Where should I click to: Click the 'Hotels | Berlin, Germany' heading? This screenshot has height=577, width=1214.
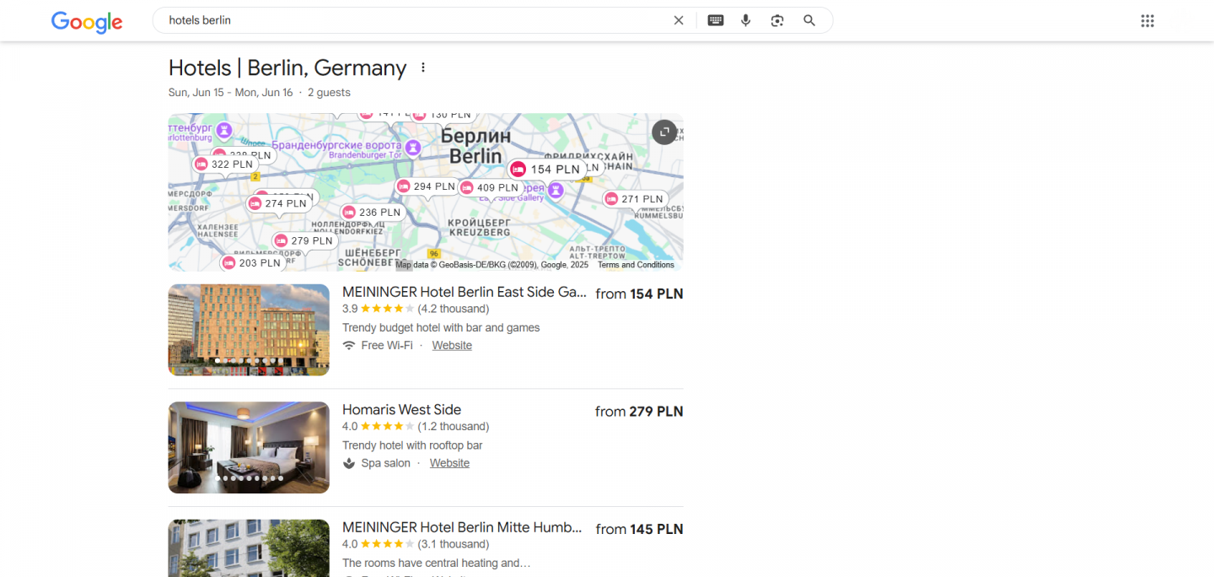click(x=287, y=67)
